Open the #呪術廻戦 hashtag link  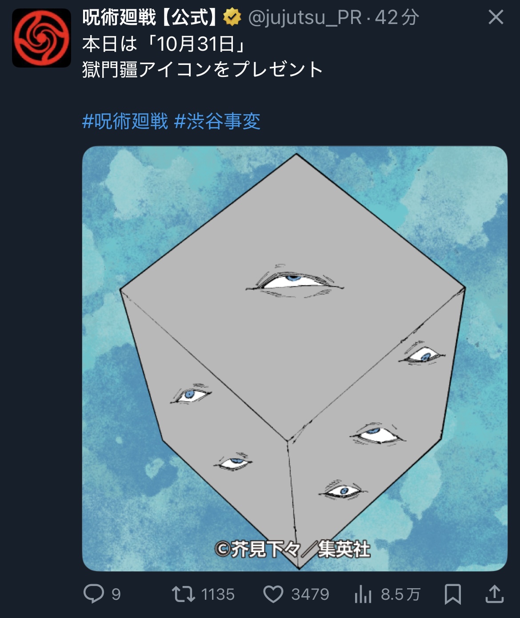tap(125, 121)
